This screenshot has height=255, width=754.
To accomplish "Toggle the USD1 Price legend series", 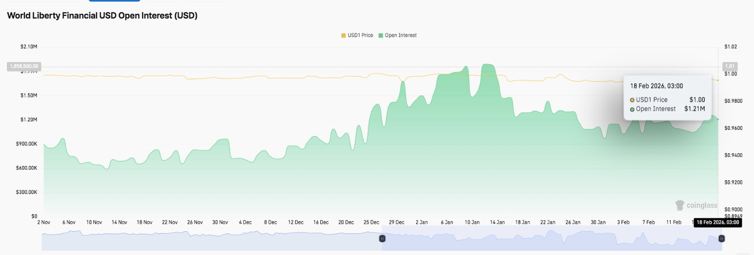I will 360,36.
